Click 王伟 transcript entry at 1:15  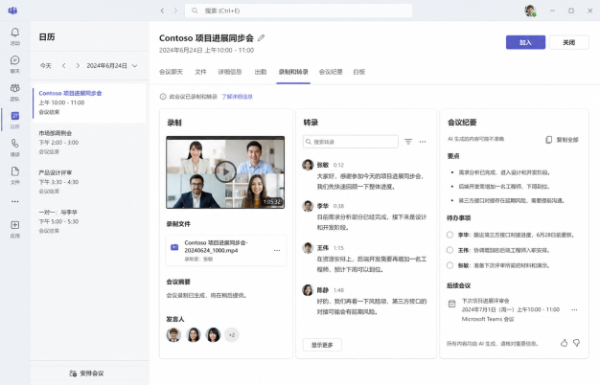[364, 259]
